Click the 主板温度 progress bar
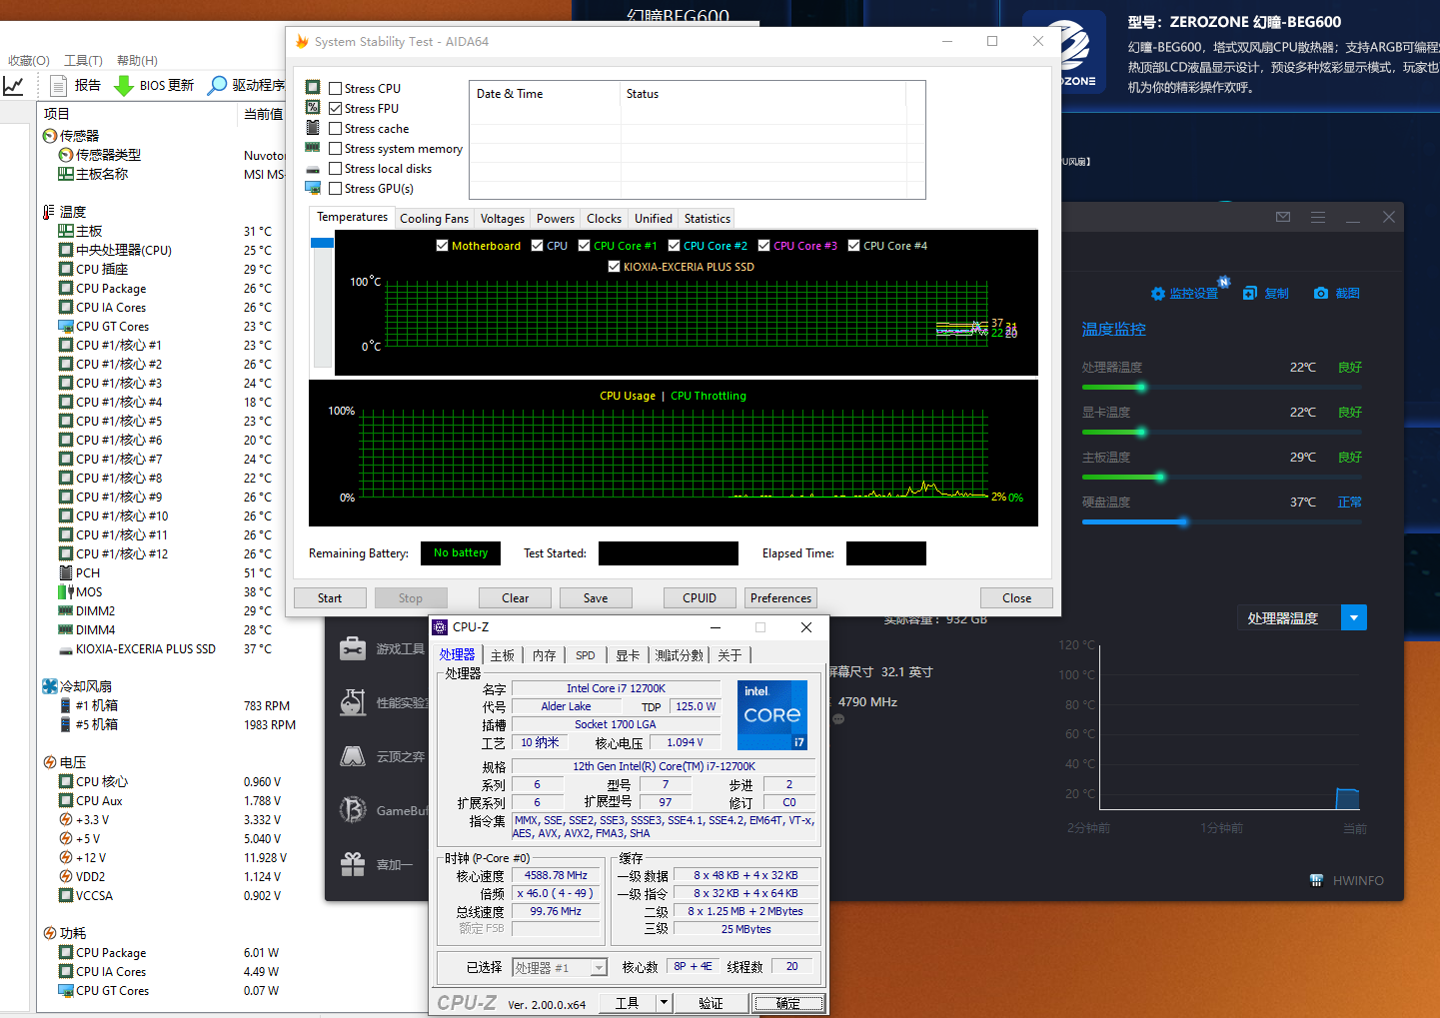The image size is (1440, 1018). click(1221, 477)
